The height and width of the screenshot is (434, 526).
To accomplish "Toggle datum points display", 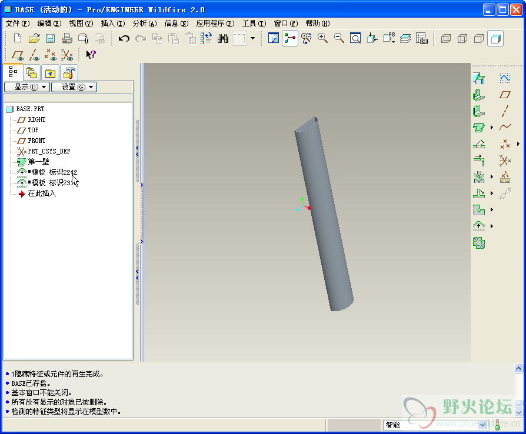I will 51,55.
